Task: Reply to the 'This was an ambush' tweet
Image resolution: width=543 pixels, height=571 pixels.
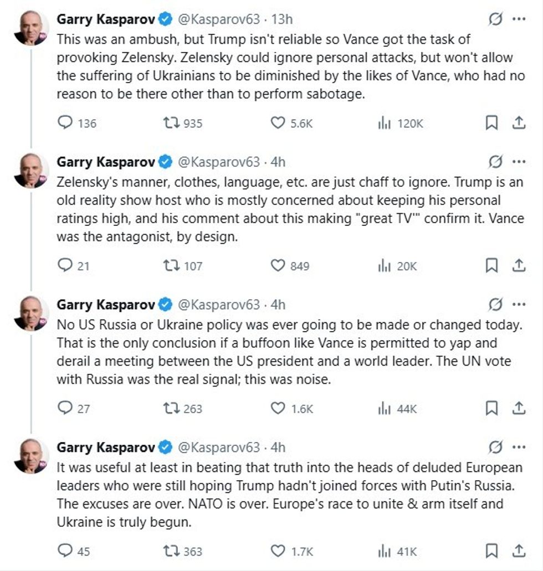Action: 66,123
